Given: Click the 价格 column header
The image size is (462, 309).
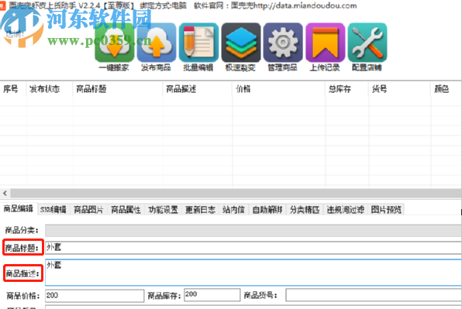Looking at the screenshot, I should (279, 89).
